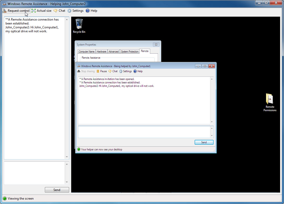Viewport: 284px width, 204px height.
Task: Click Request control in helper toolbar
Action: [16, 11]
